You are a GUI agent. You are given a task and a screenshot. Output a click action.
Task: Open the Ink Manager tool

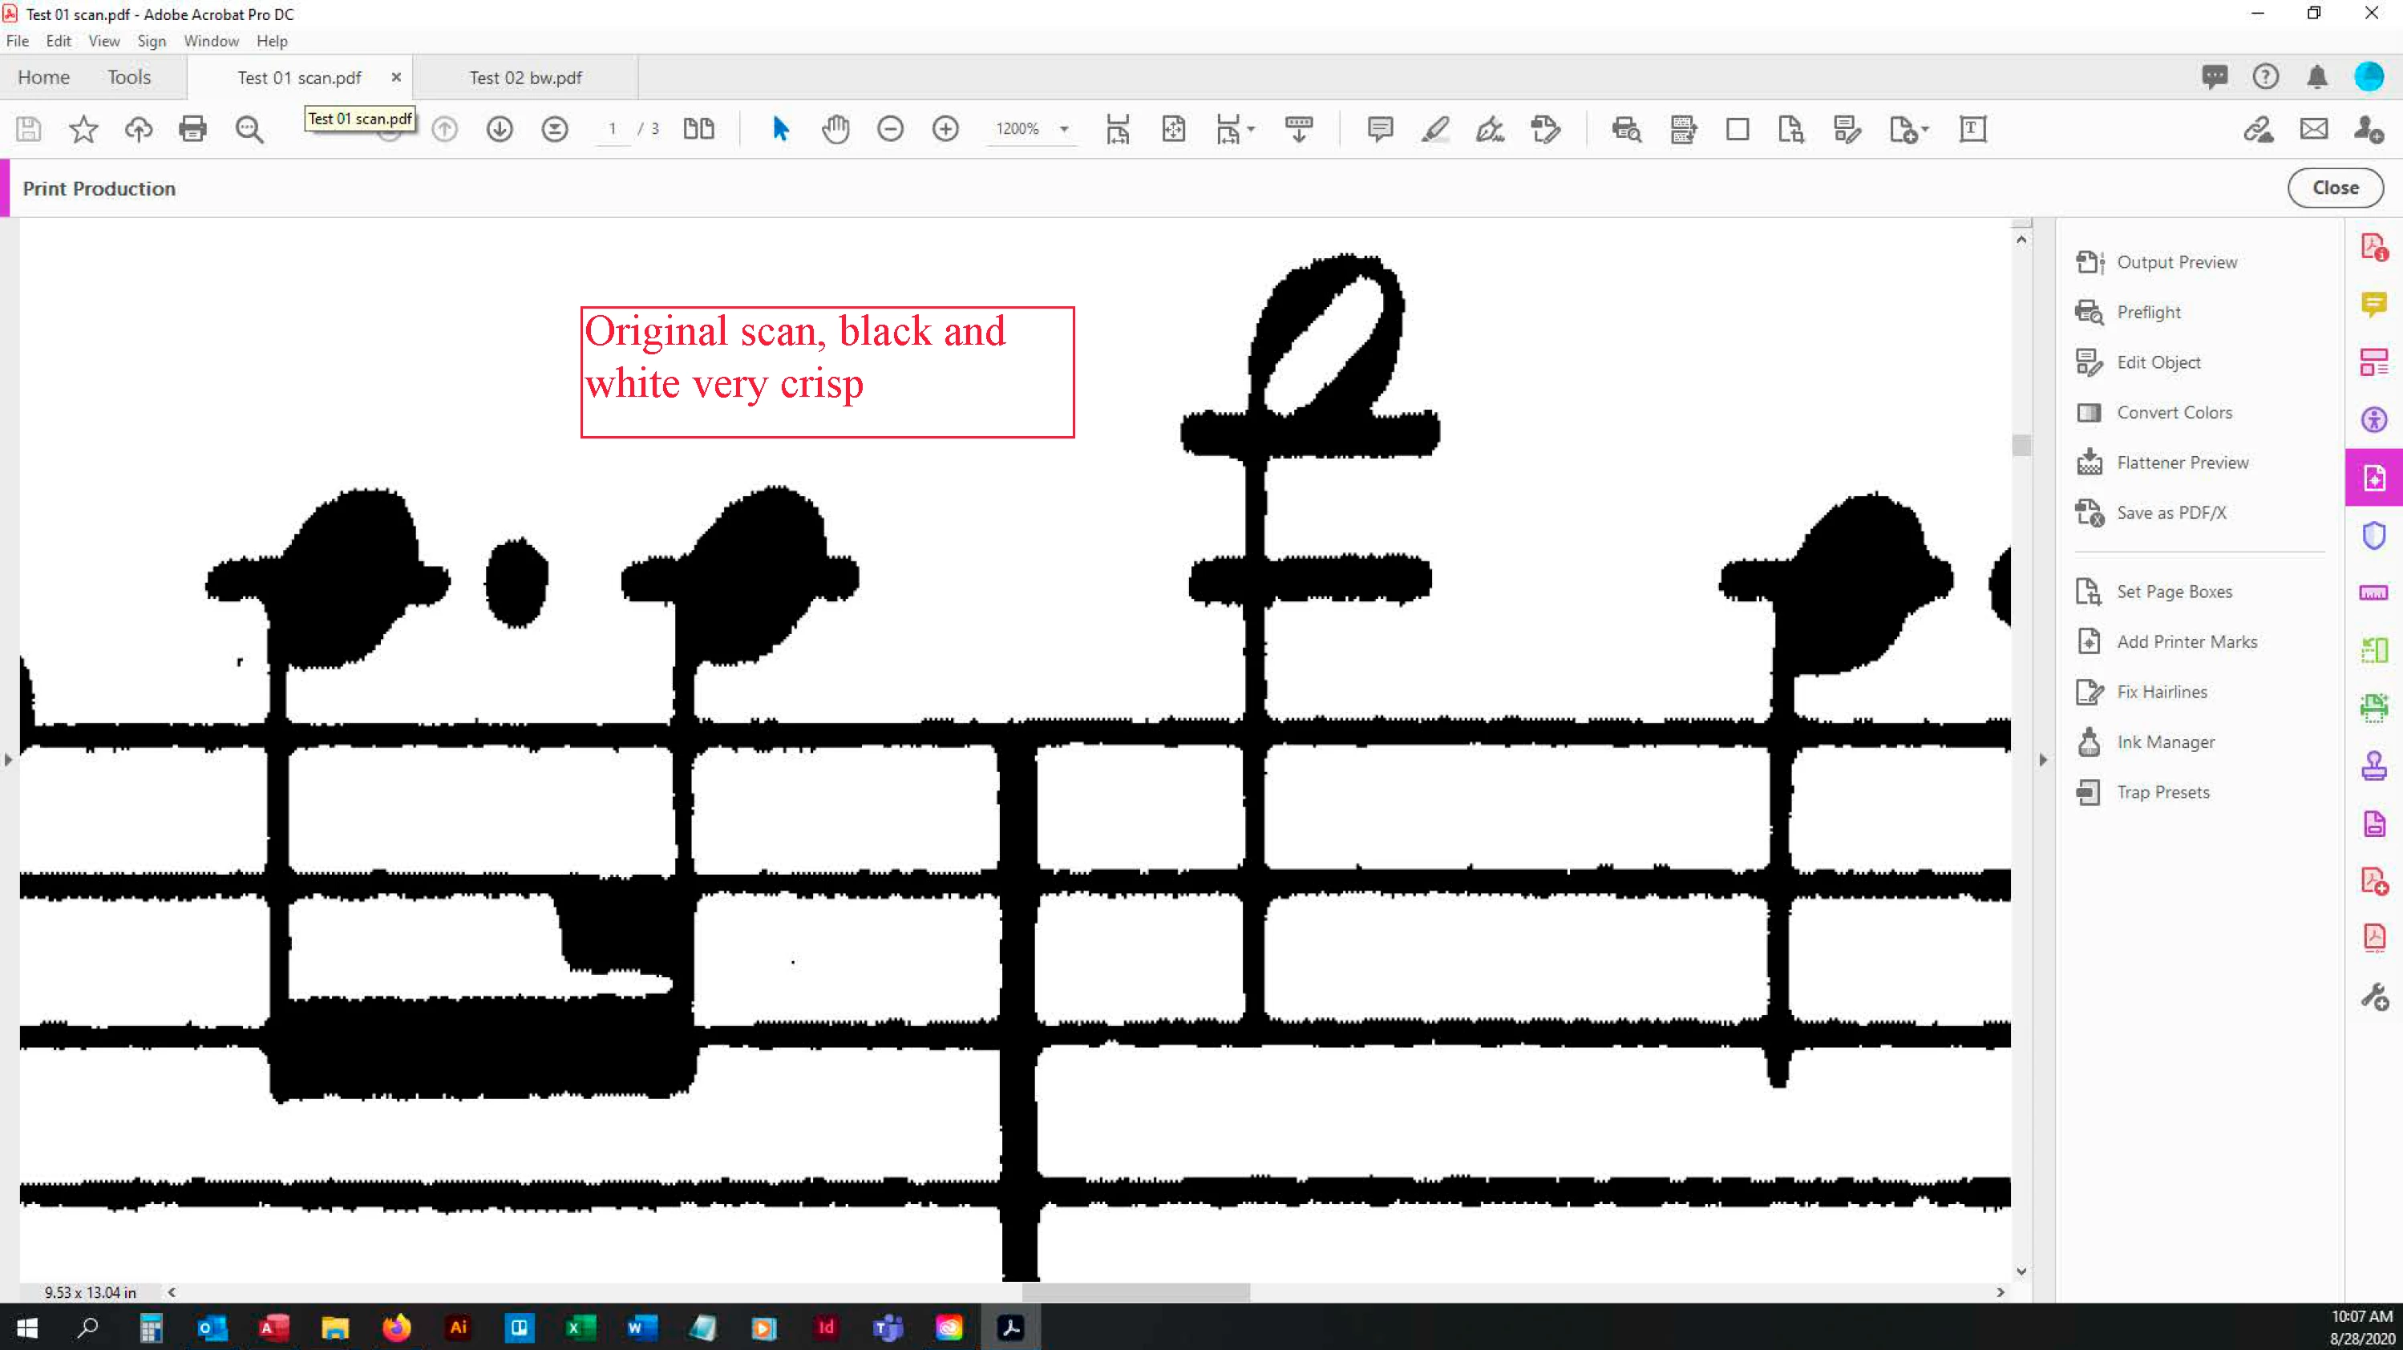(x=2164, y=742)
